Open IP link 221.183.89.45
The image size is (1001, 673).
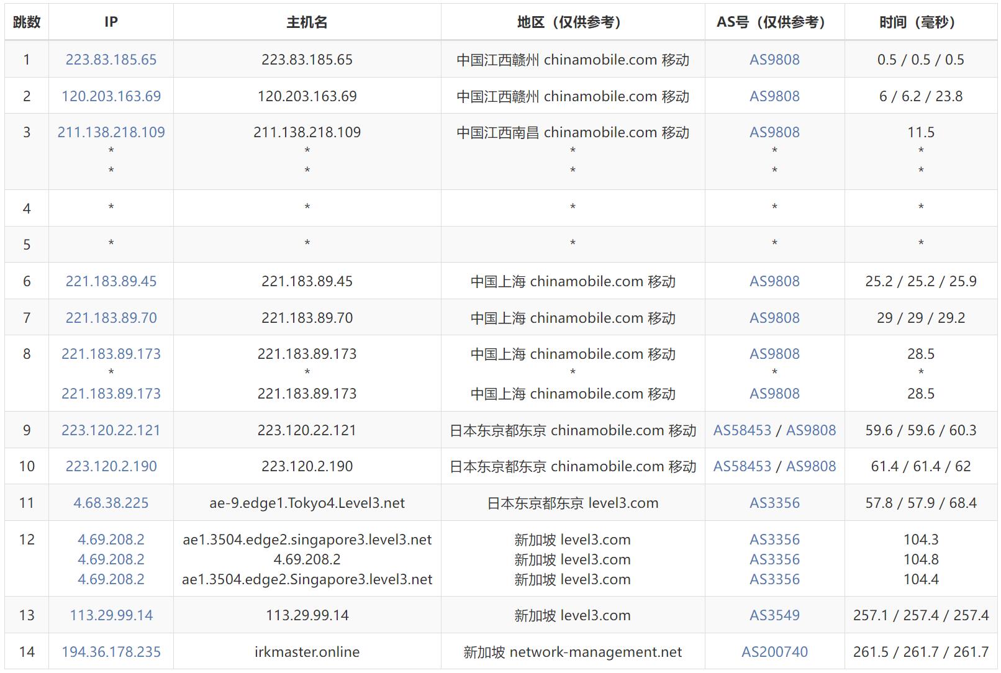111,281
